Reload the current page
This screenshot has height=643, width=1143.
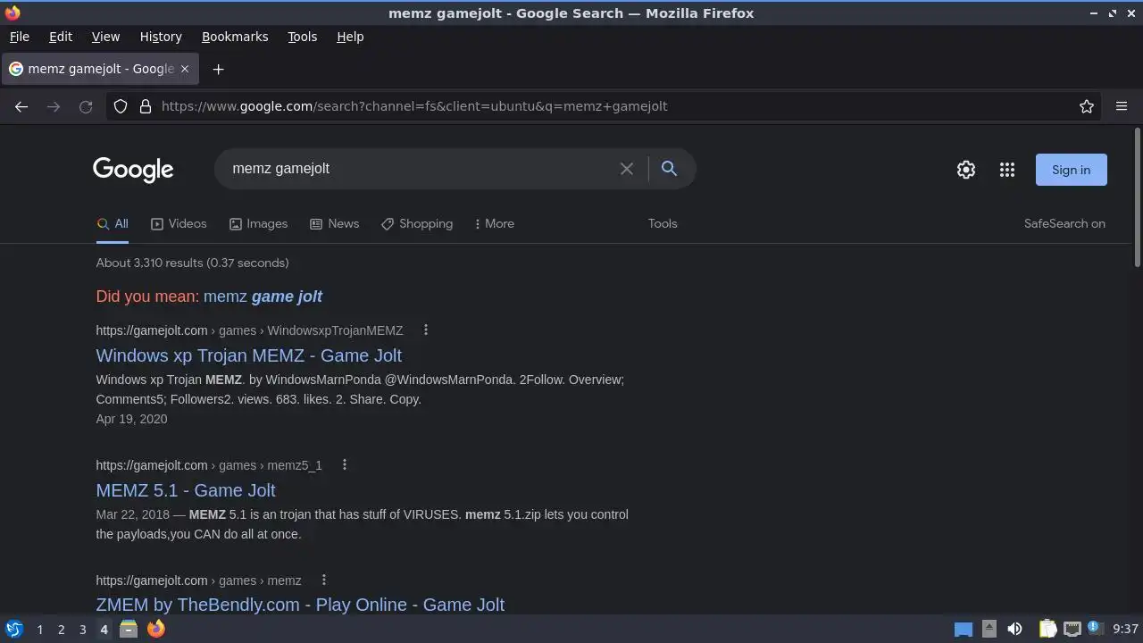coord(86,106)
